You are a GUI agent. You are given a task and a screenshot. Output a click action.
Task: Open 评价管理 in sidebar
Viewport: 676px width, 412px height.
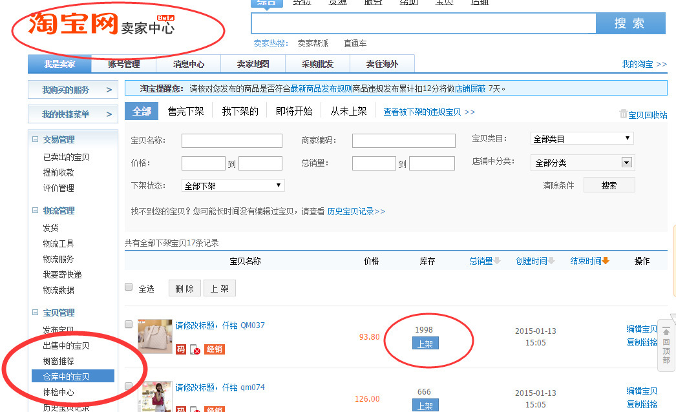click(58, 188)
